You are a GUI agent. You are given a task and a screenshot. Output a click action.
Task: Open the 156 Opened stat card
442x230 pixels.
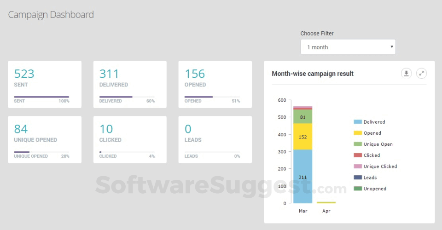coord(215,84)
